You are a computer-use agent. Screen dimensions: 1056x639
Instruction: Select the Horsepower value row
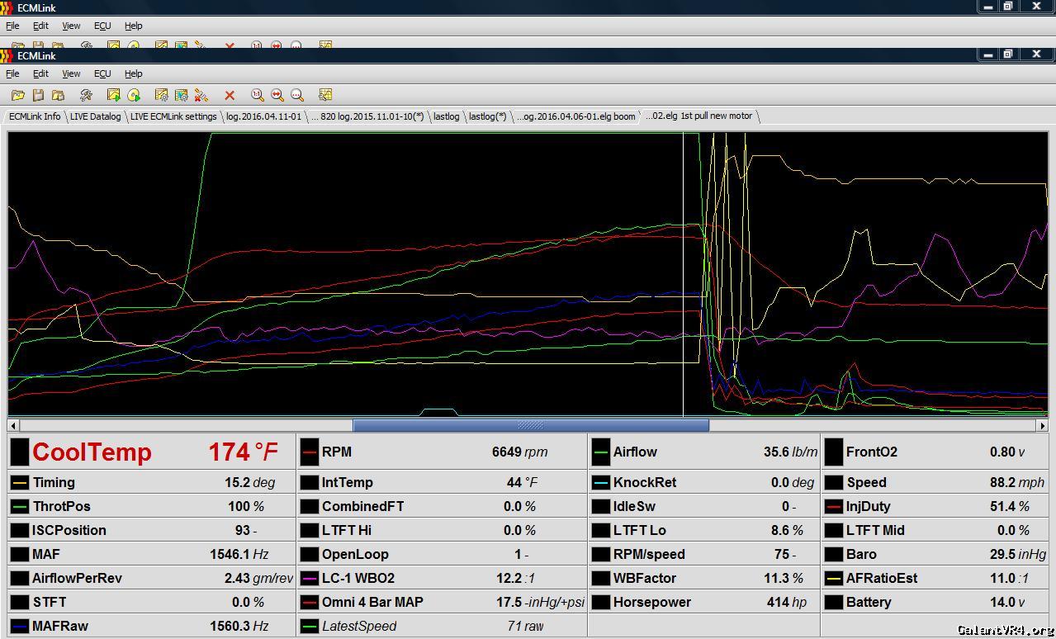[x=703, y=602]
